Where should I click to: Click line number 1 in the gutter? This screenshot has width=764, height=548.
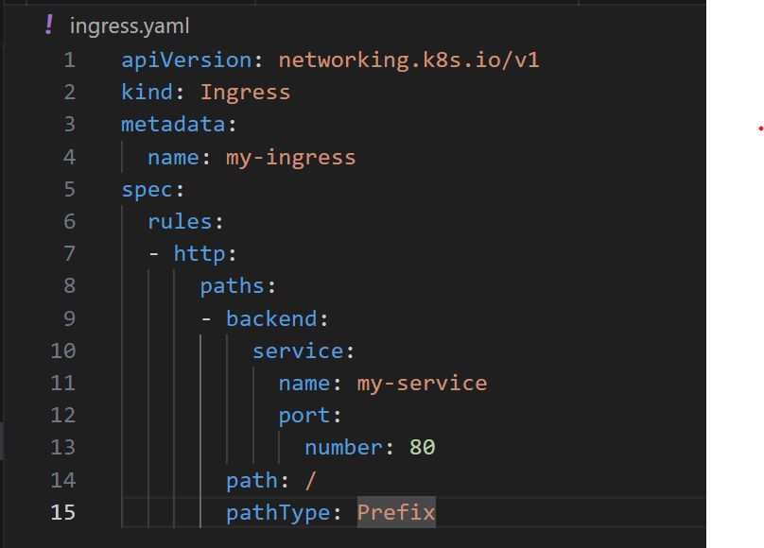coord(69,60)
